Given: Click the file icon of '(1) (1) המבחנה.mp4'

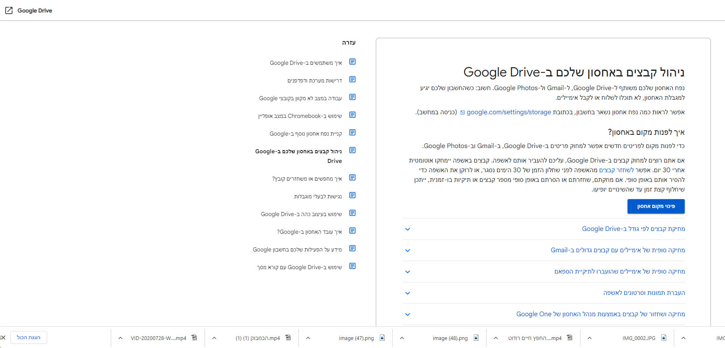Looking at the screenshot, I should click(288, 338).
